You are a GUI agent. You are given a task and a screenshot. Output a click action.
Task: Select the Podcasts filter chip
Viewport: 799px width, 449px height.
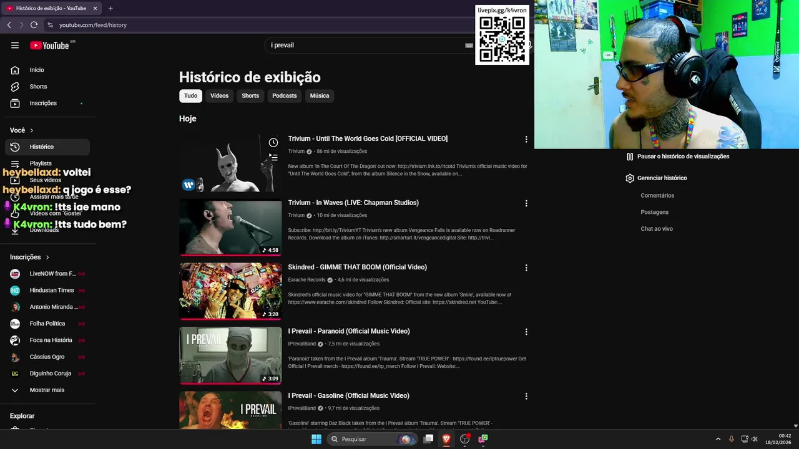[285, 96]
